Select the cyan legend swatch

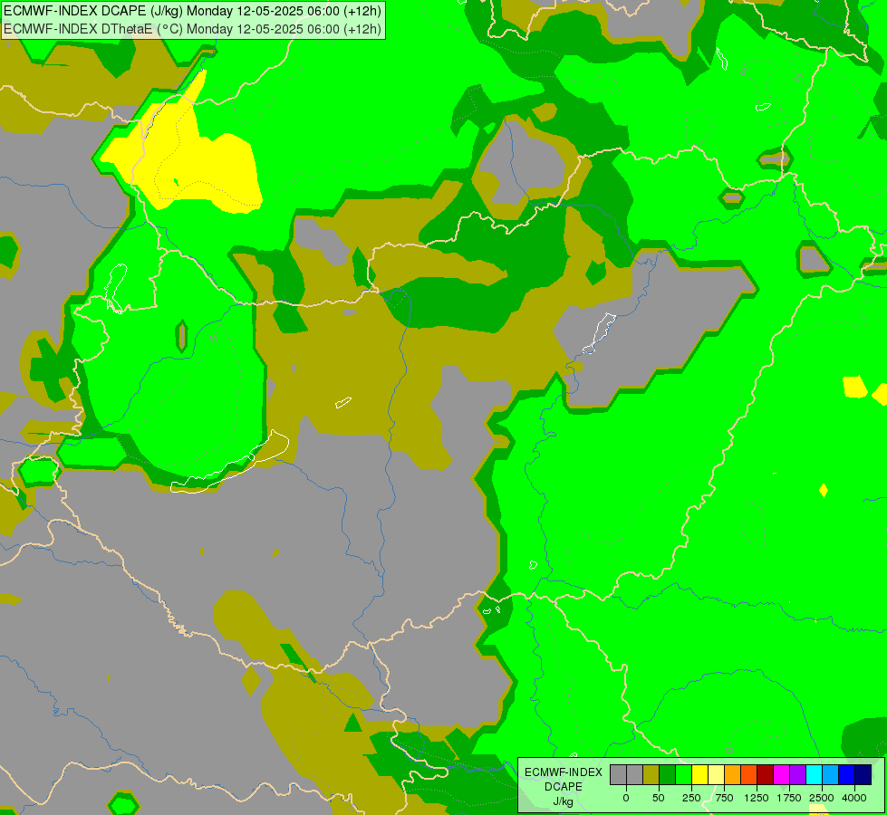click(x=814, y=775)
